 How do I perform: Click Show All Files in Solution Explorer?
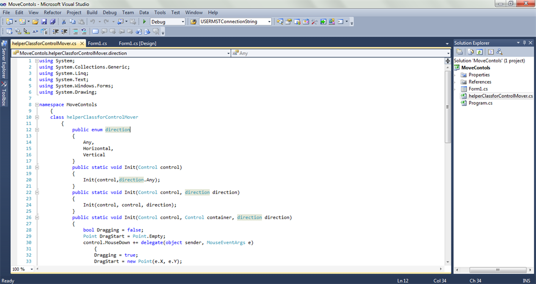471,52
